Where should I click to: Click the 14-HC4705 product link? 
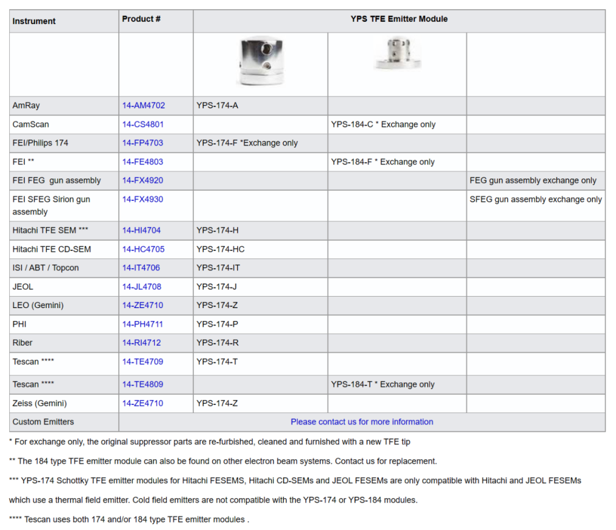(x=143, y=249)
